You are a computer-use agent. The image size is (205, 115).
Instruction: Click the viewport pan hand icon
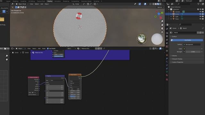(x=162, y=25)
